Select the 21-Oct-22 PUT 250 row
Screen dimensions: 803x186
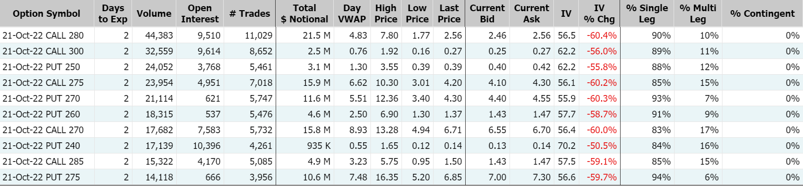[401, 67]
